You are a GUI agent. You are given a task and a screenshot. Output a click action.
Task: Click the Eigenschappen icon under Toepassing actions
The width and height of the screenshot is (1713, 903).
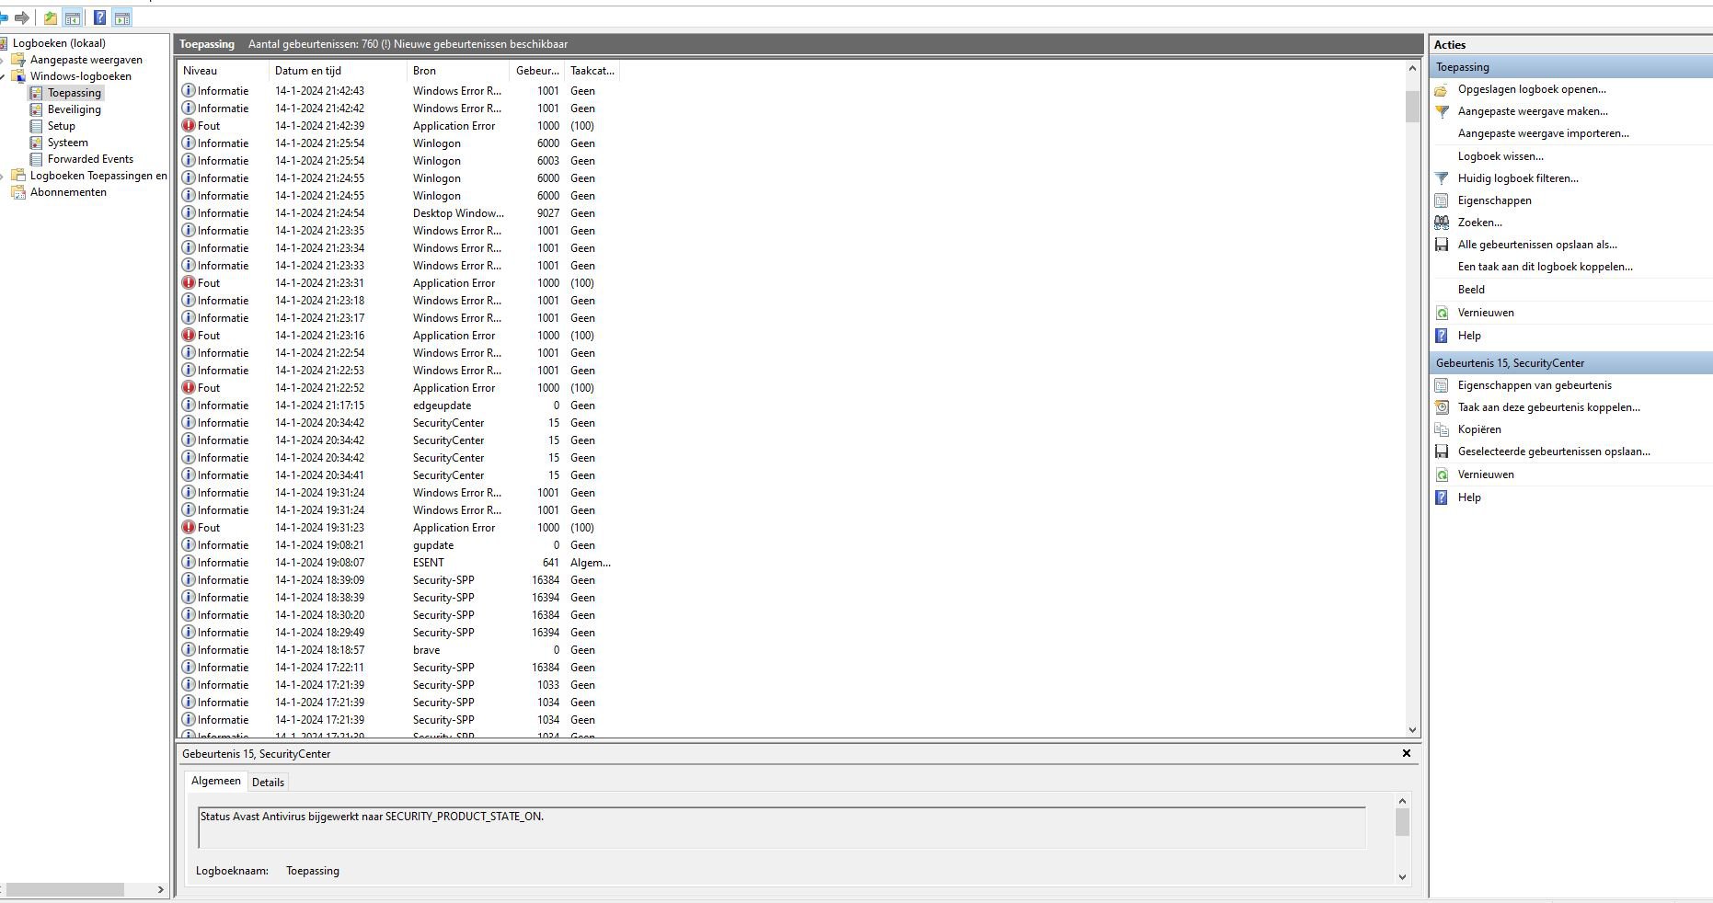tap(1442, 200)
